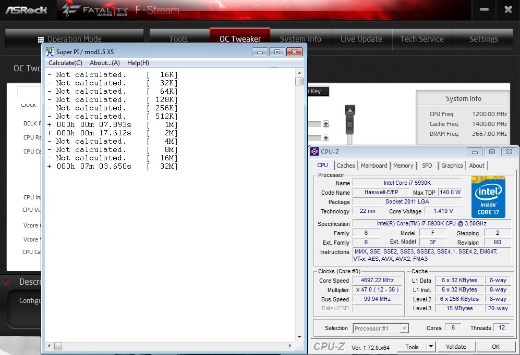The width and height of the screenshot is (520, 355).
Task: Click the Core Voltage value 1.419 V
Action: [443, 211]
